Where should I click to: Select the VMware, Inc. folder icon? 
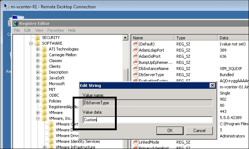(44, 118)
